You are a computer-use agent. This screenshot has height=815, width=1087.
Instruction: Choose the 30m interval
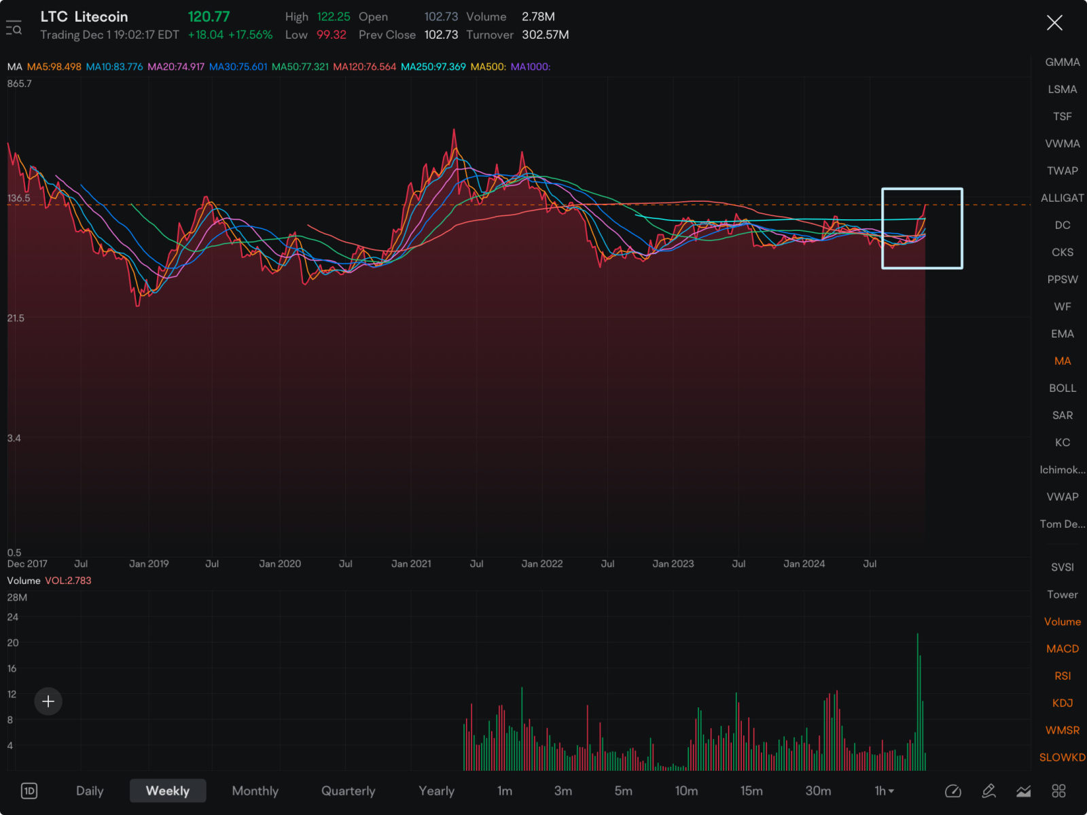(819, 791)
